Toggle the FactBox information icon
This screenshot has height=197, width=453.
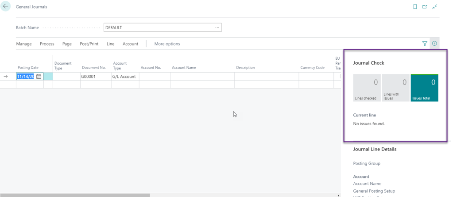434,43
